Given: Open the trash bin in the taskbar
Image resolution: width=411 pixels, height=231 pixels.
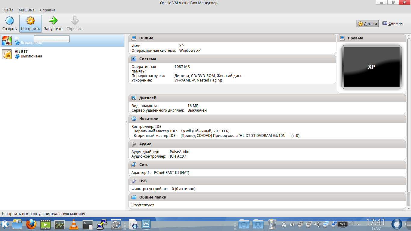Looking at the screenshot, I should pyautogui.click(x=272, y=224).
